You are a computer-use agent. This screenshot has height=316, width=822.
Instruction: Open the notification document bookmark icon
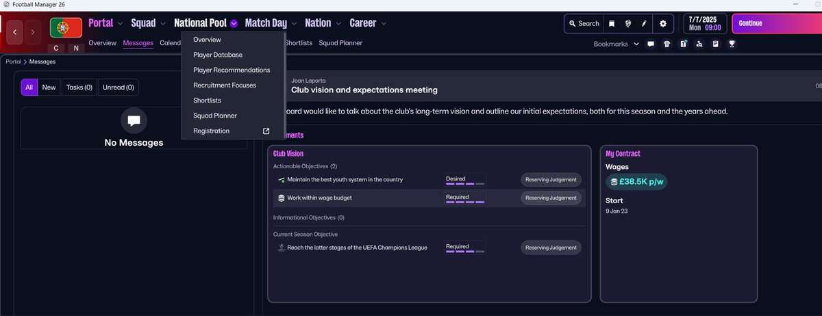point(683,44)
